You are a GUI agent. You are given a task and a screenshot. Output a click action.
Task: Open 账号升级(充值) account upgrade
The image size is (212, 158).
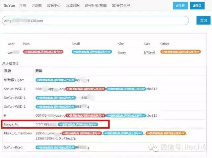pyautogui.click(x=96, y=6)
